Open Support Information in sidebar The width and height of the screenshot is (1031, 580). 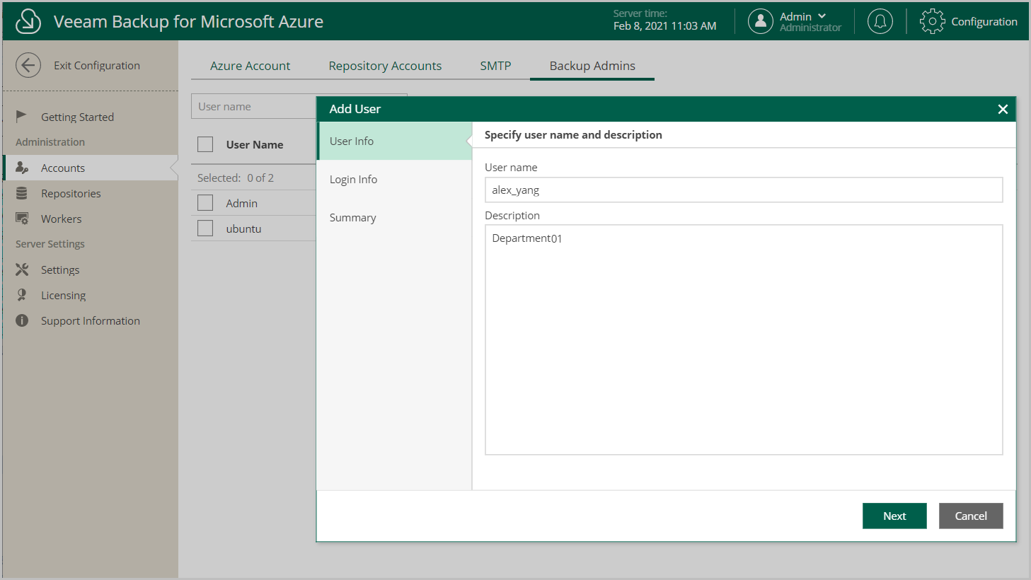(x=91, y=320)
